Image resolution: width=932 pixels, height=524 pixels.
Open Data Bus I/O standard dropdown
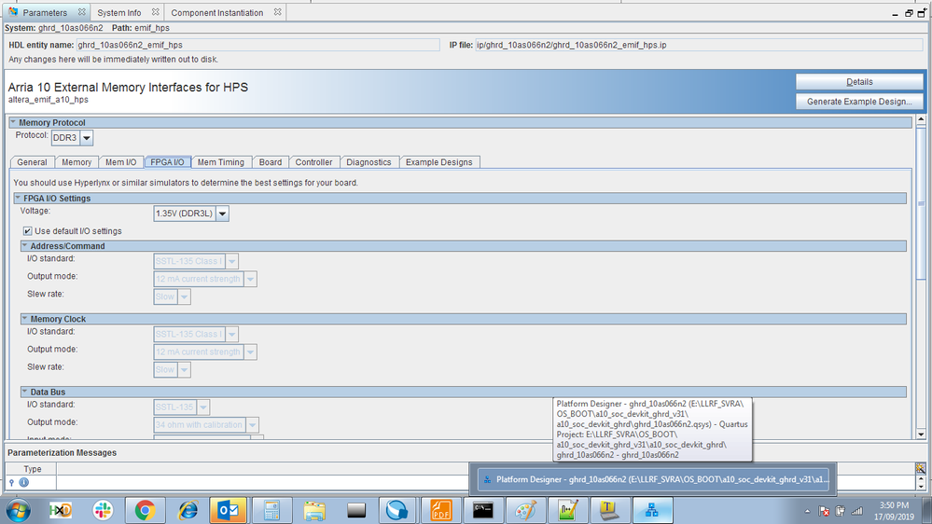203,407
